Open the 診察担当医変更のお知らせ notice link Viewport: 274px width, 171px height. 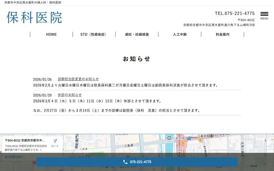78,79
